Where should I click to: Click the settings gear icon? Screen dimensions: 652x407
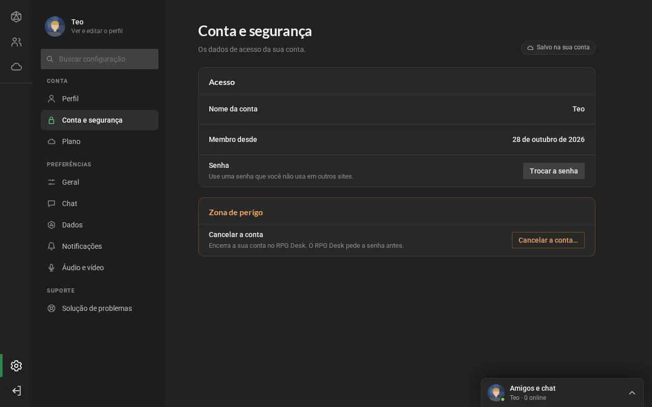coord(16,366)
